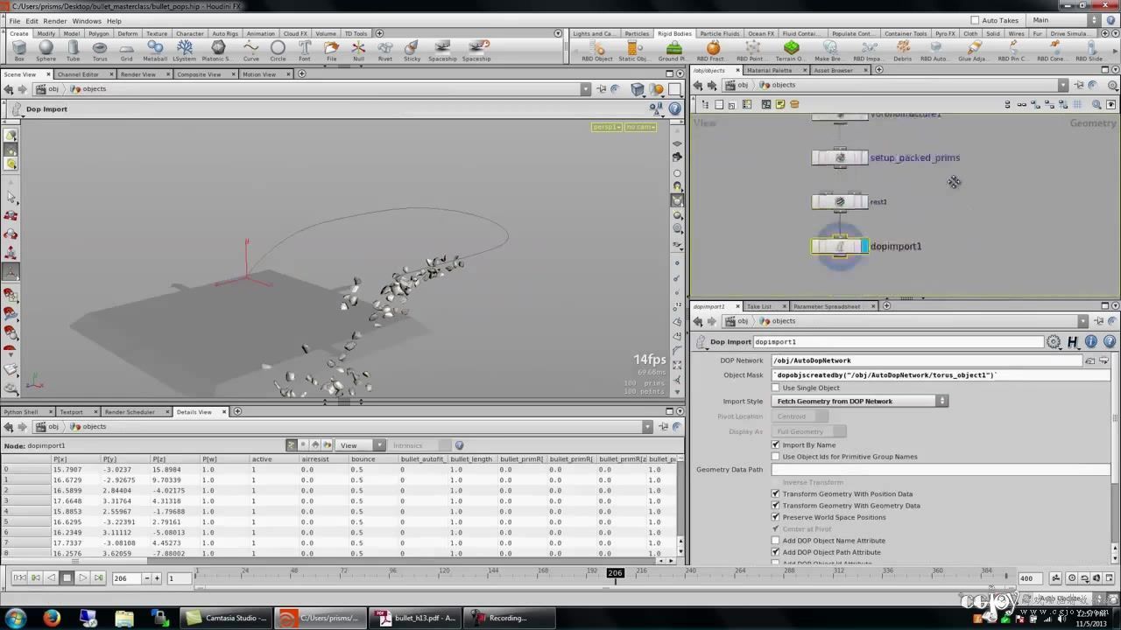Pick the Circle shelf tool
Viewport: 1121px width, 630px height.
(278, 51)
